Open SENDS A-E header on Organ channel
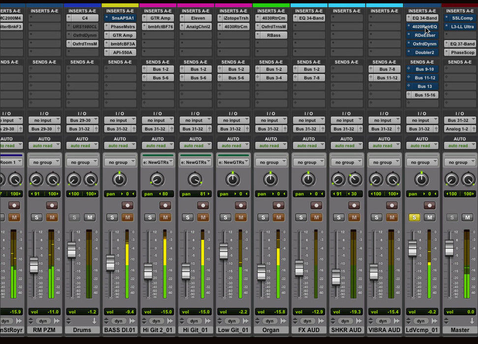This screenshot has height=344, width=478. (x=271, y=62)
